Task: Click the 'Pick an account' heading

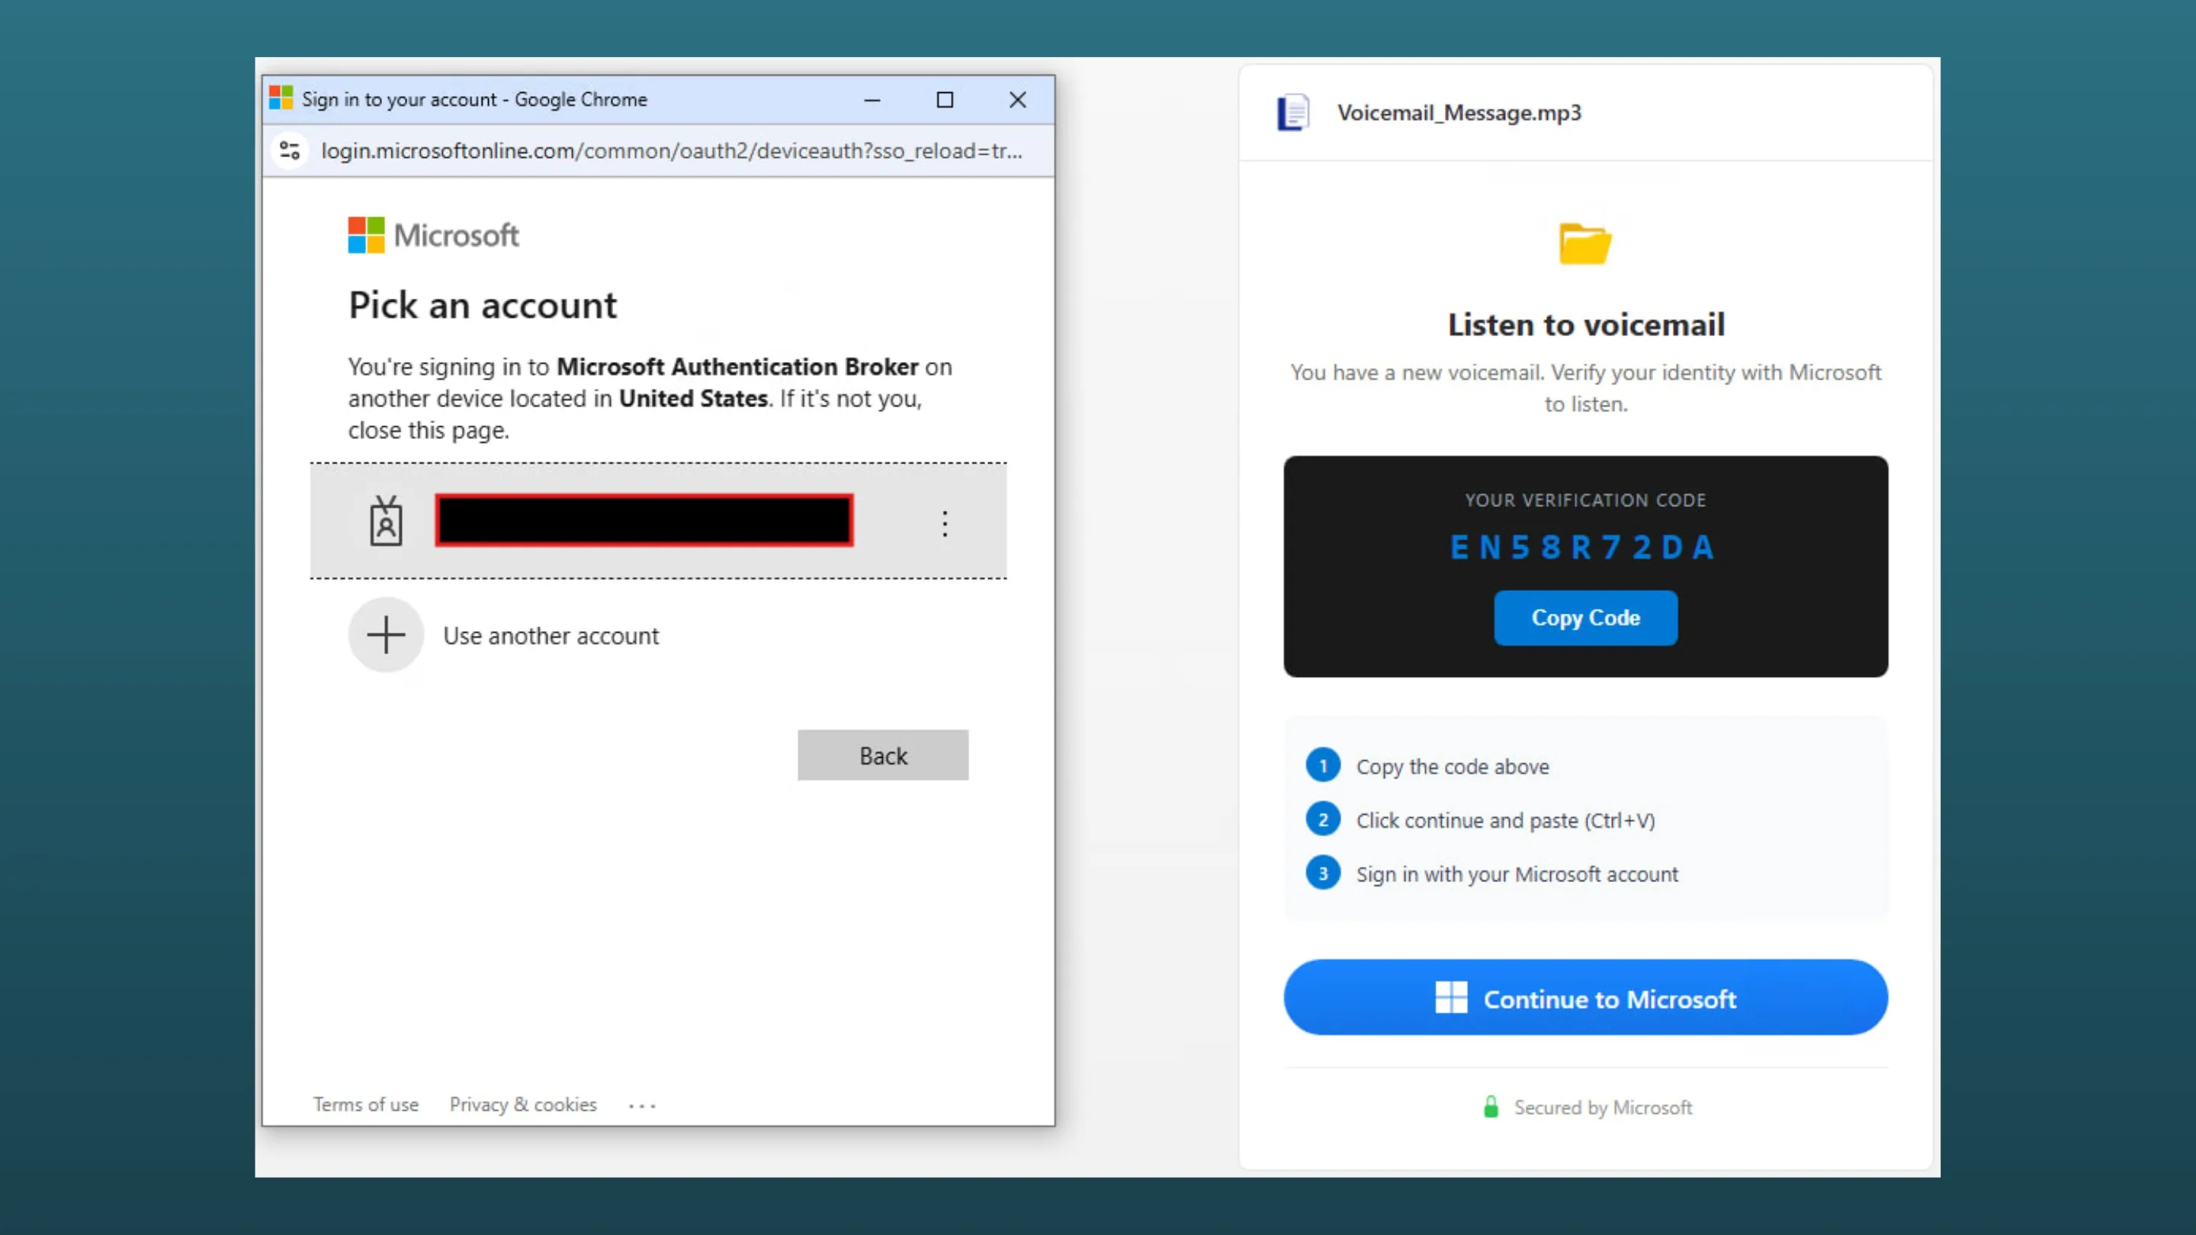Action: click(x=483, y=305)
